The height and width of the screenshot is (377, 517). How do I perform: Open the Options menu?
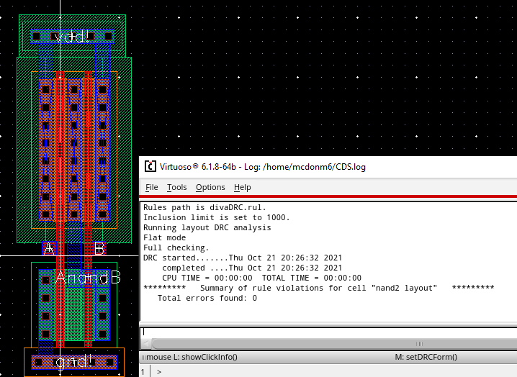tap(210, 187)
